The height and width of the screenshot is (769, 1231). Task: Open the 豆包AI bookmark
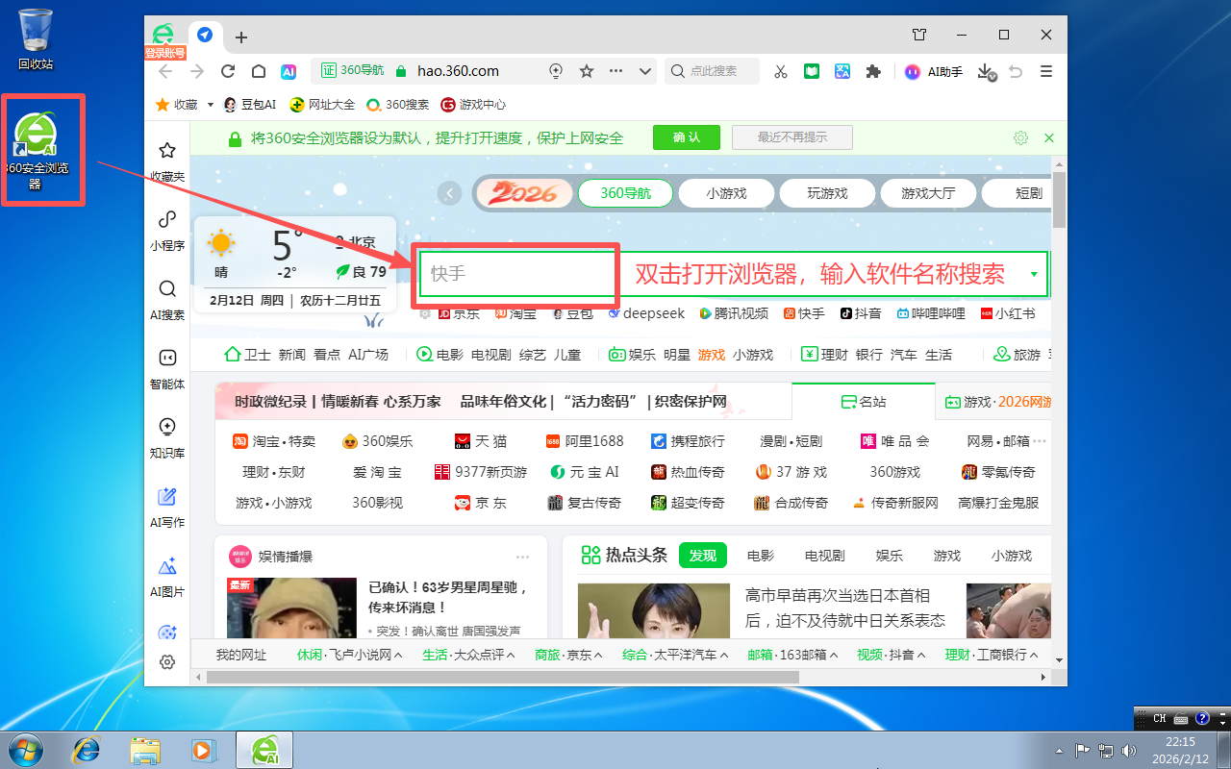click(x=249, y=104)
